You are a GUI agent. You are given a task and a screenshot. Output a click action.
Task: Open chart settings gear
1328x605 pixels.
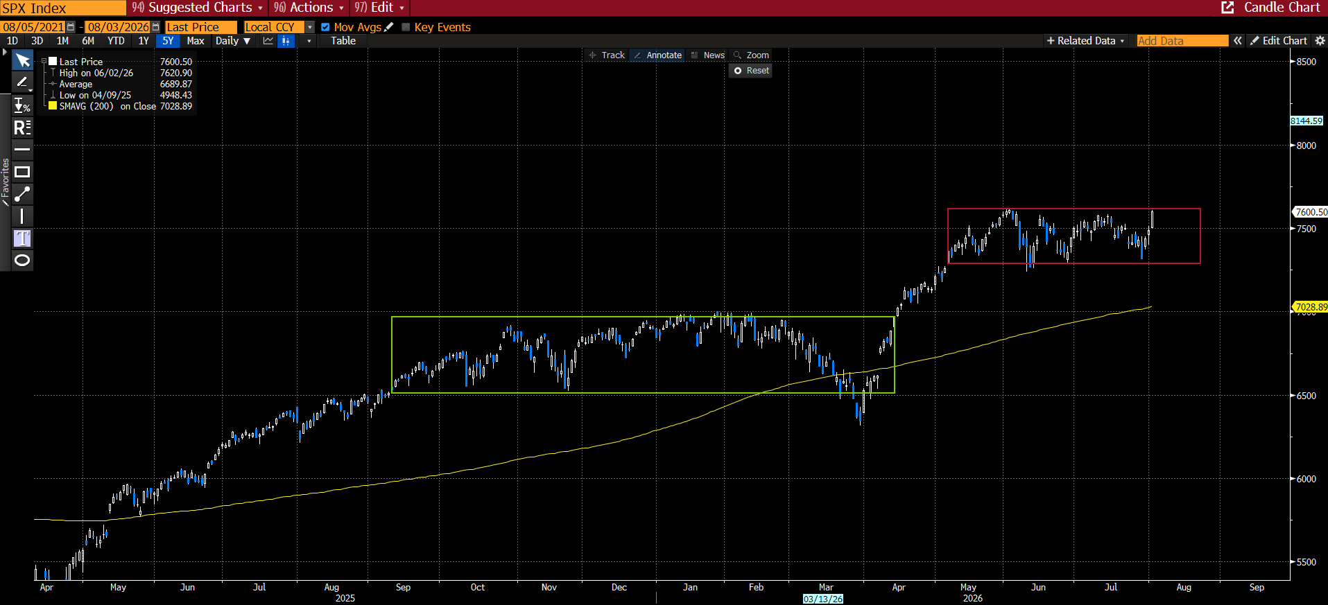1320,41
